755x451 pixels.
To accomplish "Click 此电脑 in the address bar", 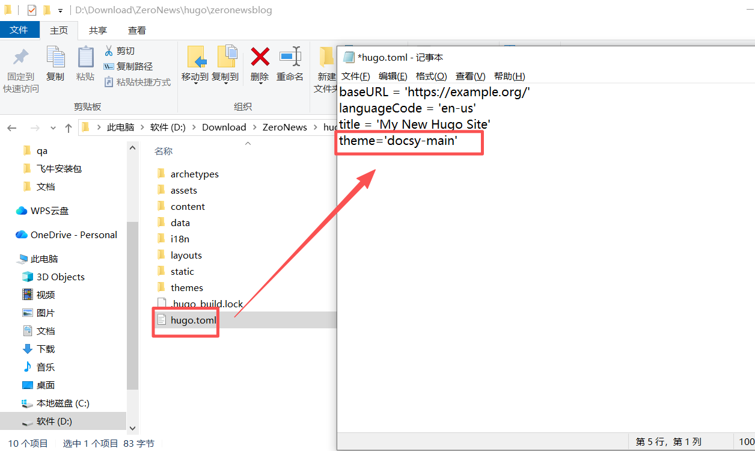I will tap(120, 127).
